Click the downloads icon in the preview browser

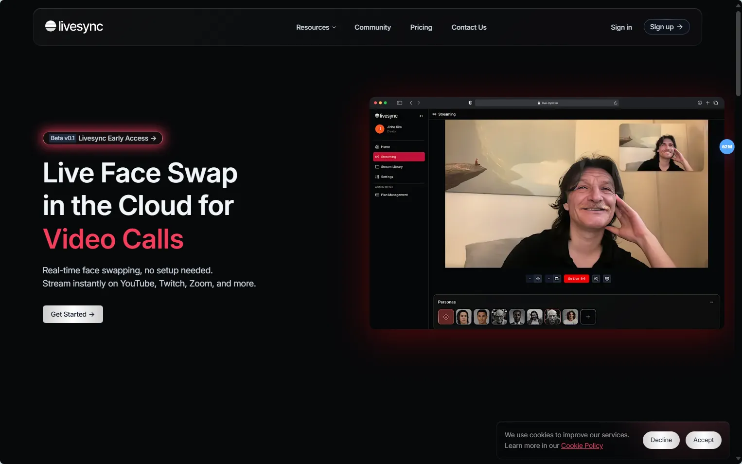700,103
